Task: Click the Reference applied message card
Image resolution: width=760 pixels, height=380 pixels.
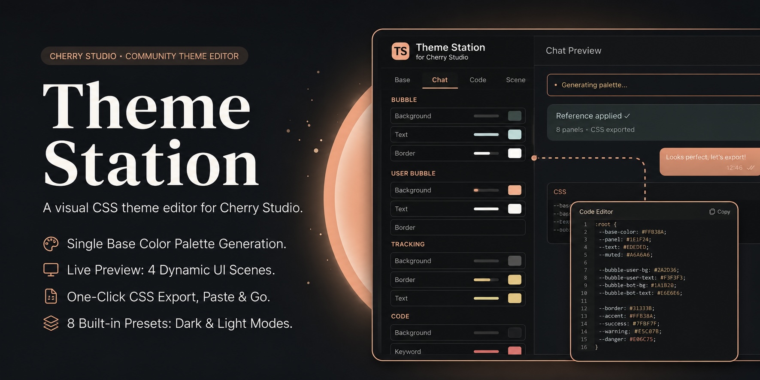Action: point(653,122)
